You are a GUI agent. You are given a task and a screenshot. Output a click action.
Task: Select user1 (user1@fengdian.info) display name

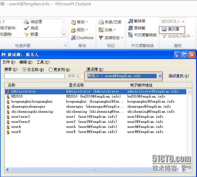click(x=91, y=117)
